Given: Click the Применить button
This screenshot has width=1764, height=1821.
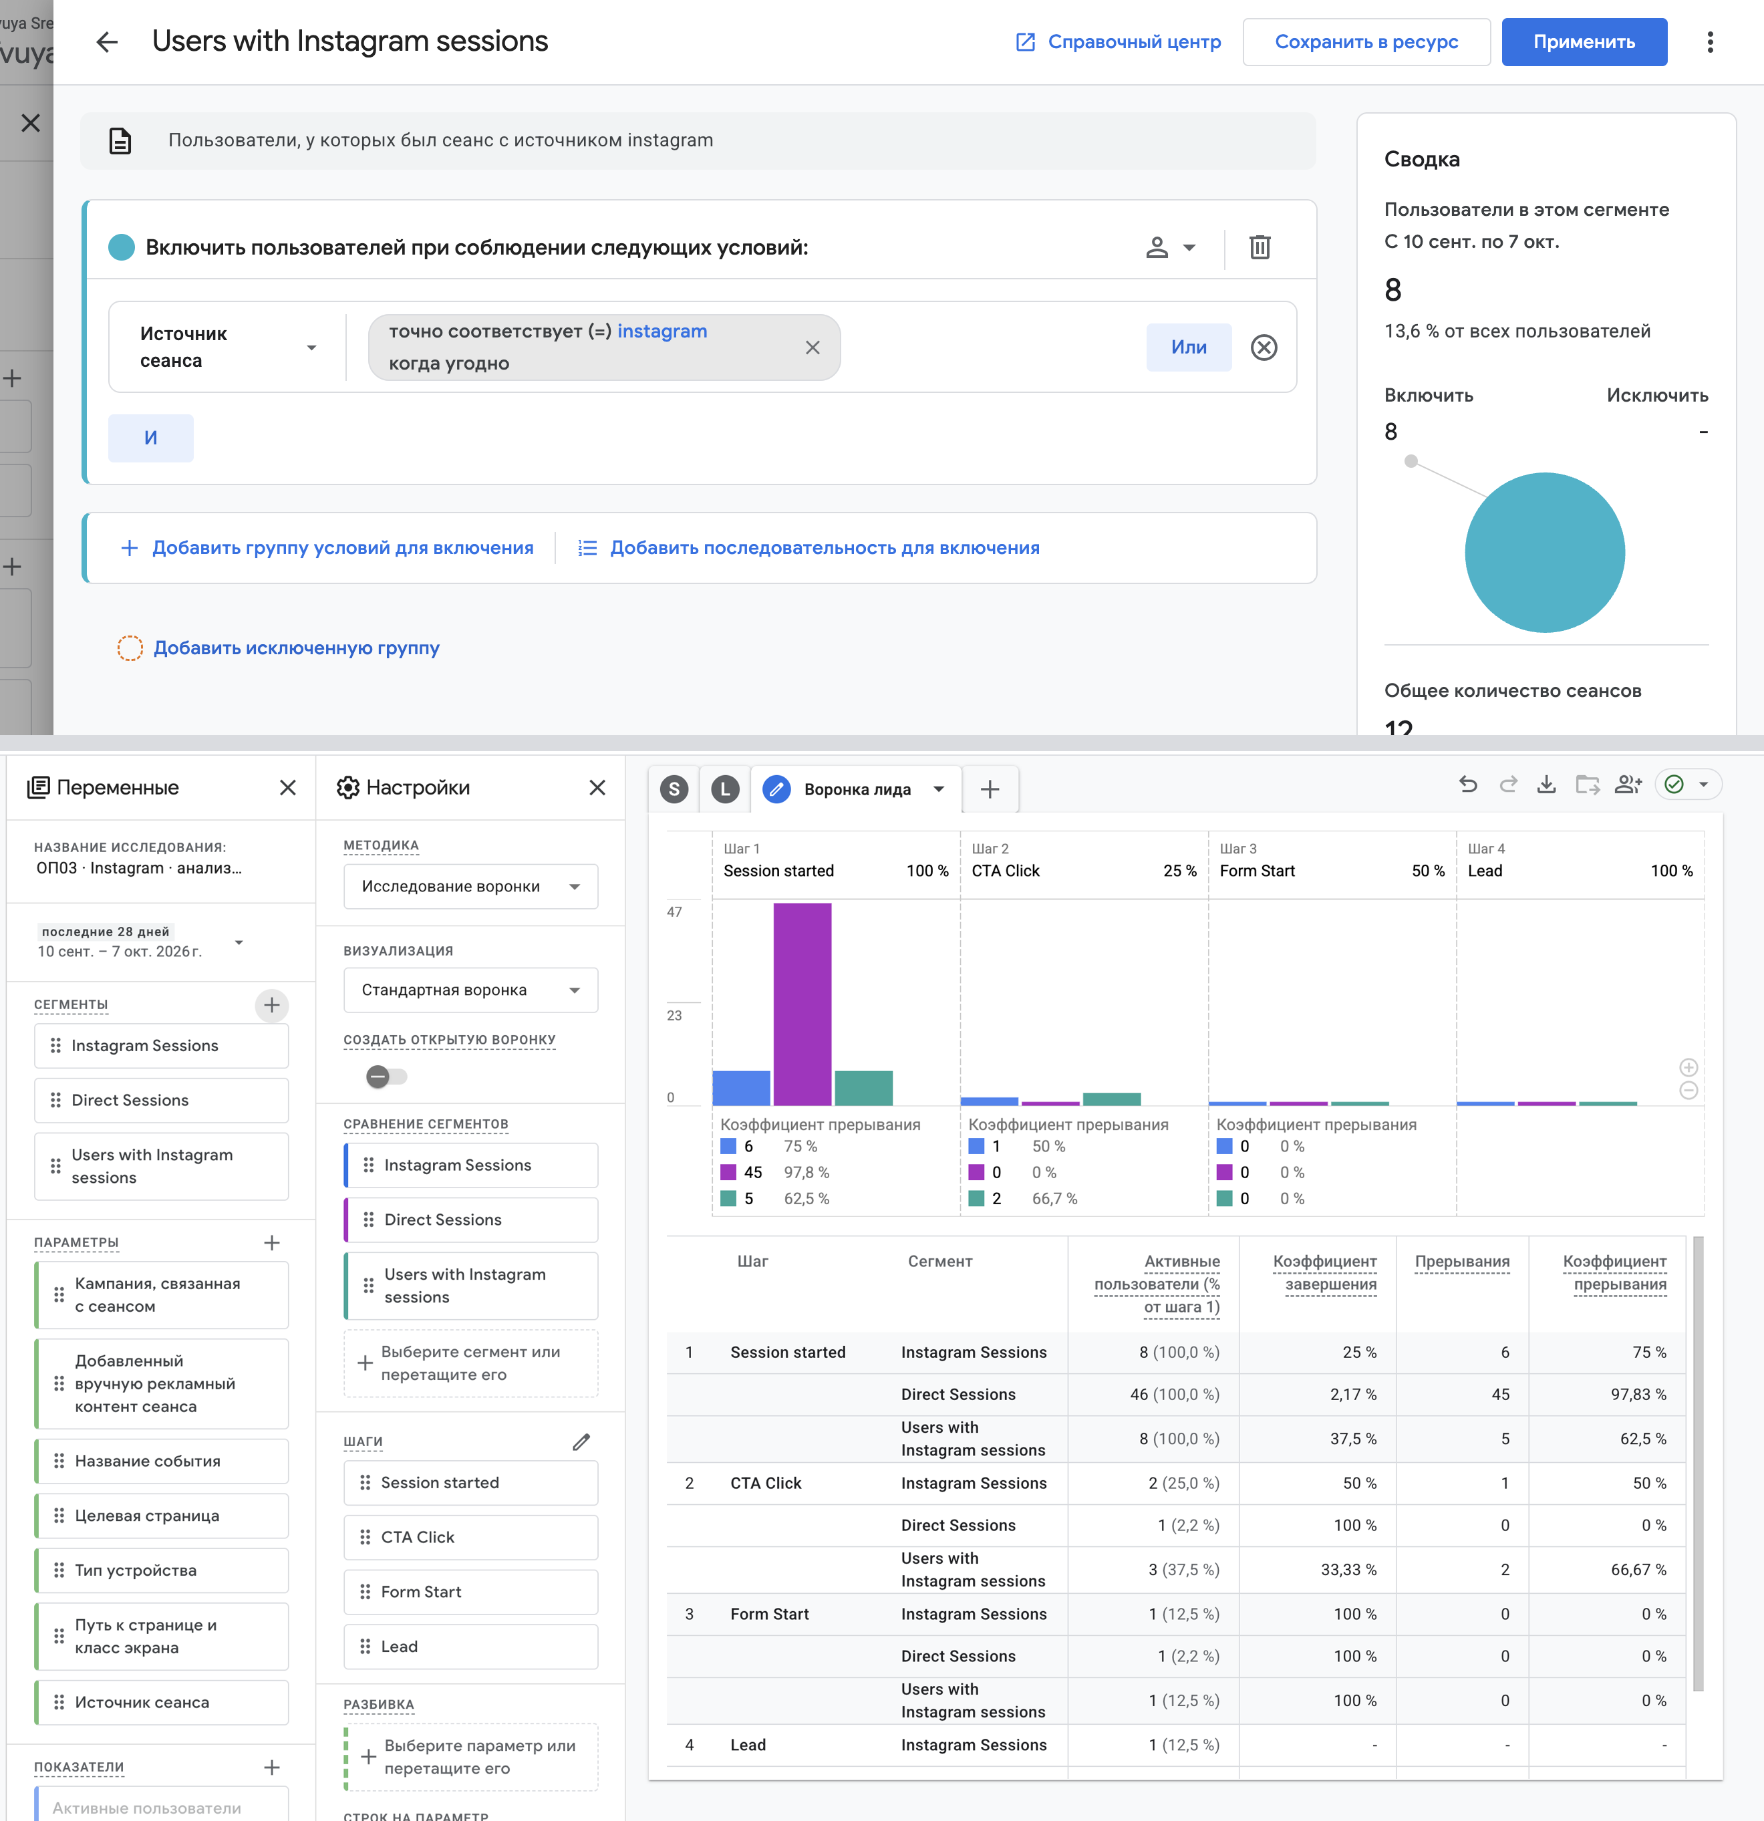Looking at the screenshot, I should 1584,42.
